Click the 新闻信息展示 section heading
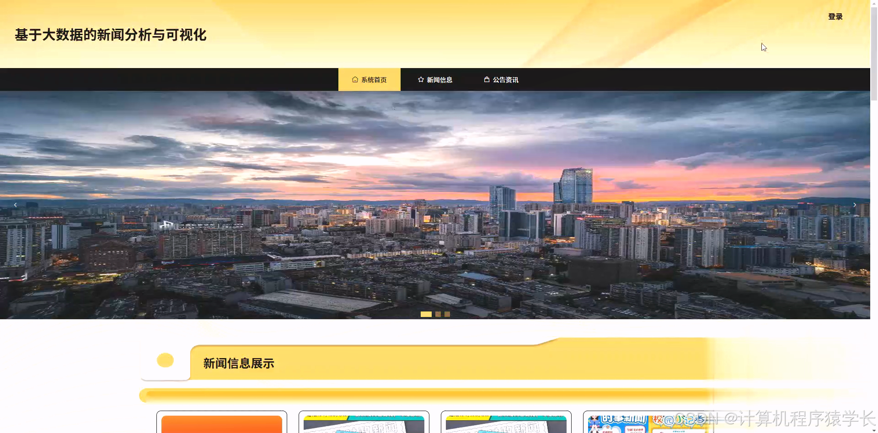This screenshot has width=878, height=433. click(239, 364)
